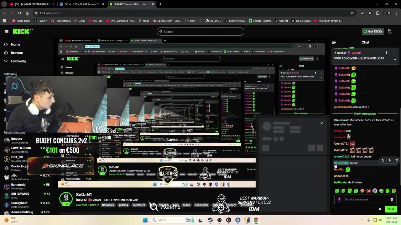Select SeDaN1 Stream Kick browser tab
Viewport: 401px width, 225px height.
pyautogui.click(x=132, y=4)
